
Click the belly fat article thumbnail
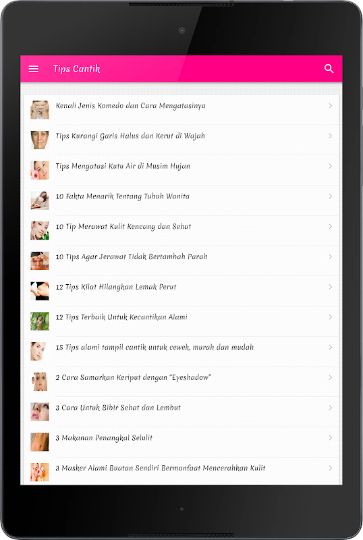click(40, 291)
